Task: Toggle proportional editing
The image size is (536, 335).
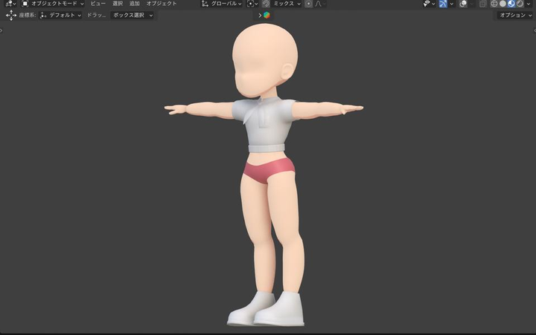Action: tap(308, 4)
